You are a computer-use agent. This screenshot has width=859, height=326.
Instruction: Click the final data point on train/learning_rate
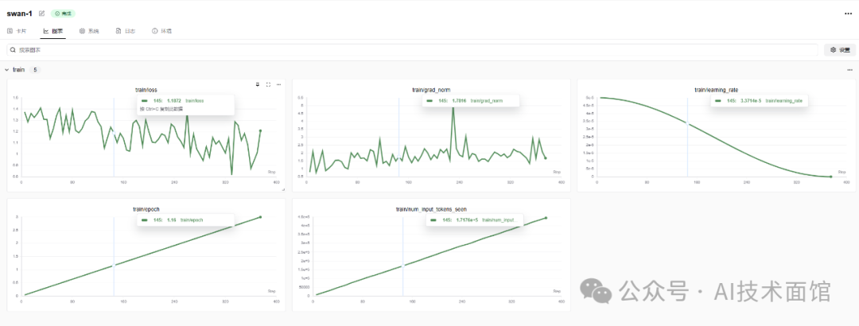pos(830,177)
